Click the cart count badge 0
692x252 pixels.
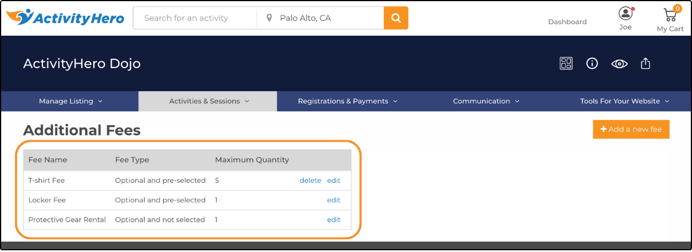pyautogui.click(x=678, y=9)
